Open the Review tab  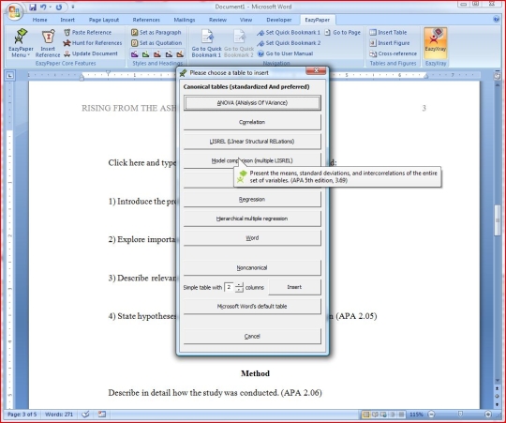click(217, 20)
